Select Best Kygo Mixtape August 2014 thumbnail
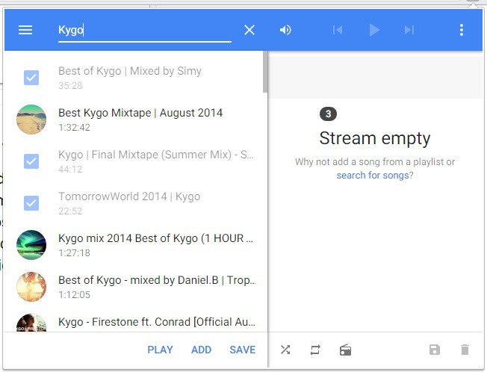The height and width of the screenshot is (372, 487). click(31, 120)
